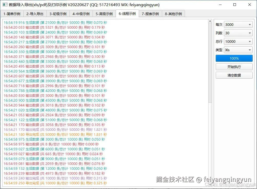Screen dimensions: 257x189
Task: Open the 2-导入导出 tab
Action: (35, 14)
